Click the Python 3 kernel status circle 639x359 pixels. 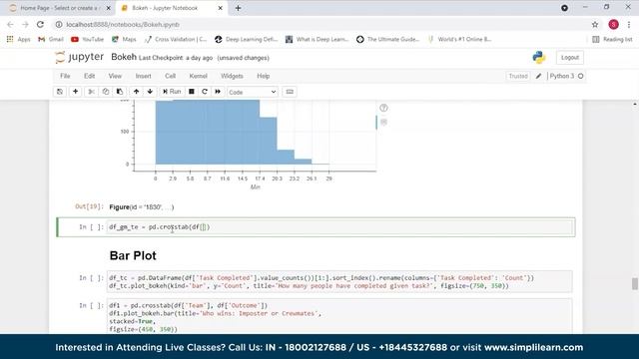581,76
